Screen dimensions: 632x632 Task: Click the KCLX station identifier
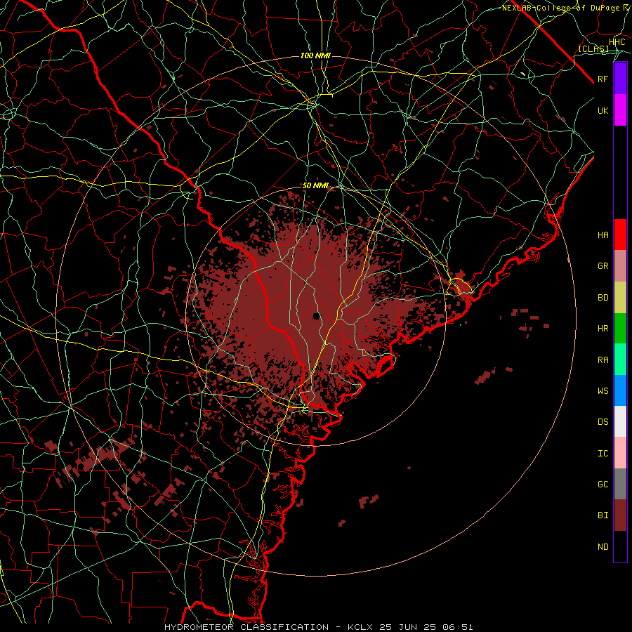[360, 627]
